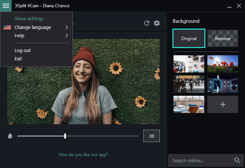Select the Remove background option
245x168 pixels.
[222, 38]
